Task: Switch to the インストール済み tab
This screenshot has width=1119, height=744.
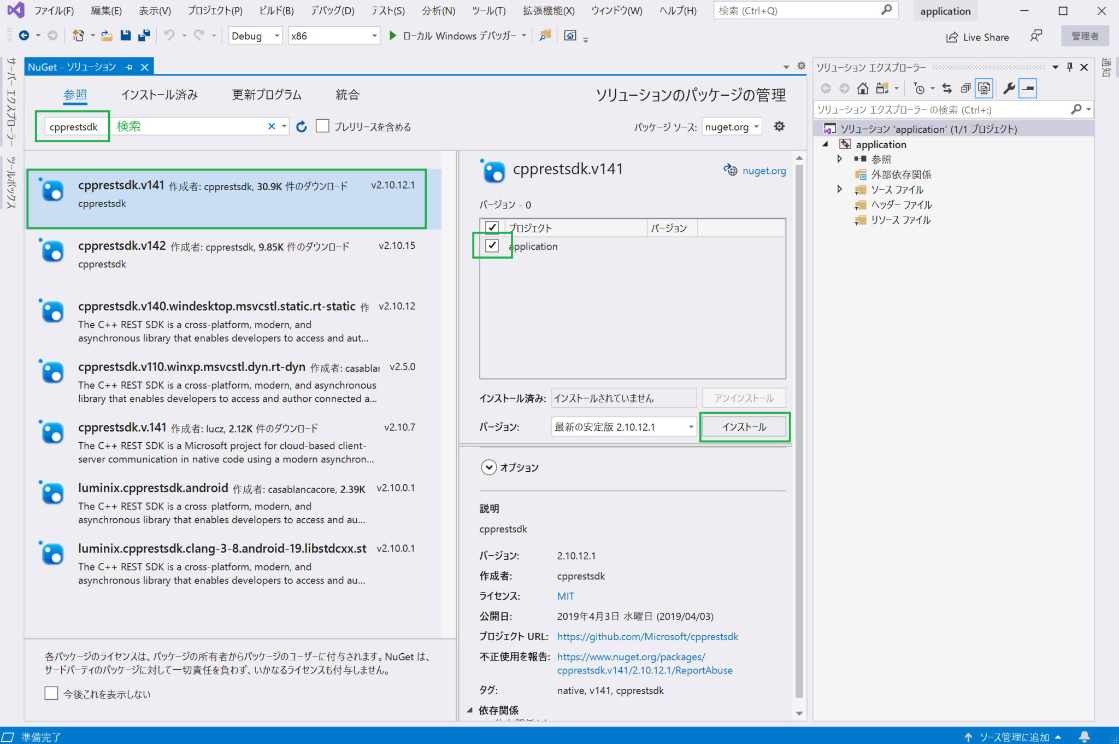Action: pyautogui.click(x=161, y=94)
